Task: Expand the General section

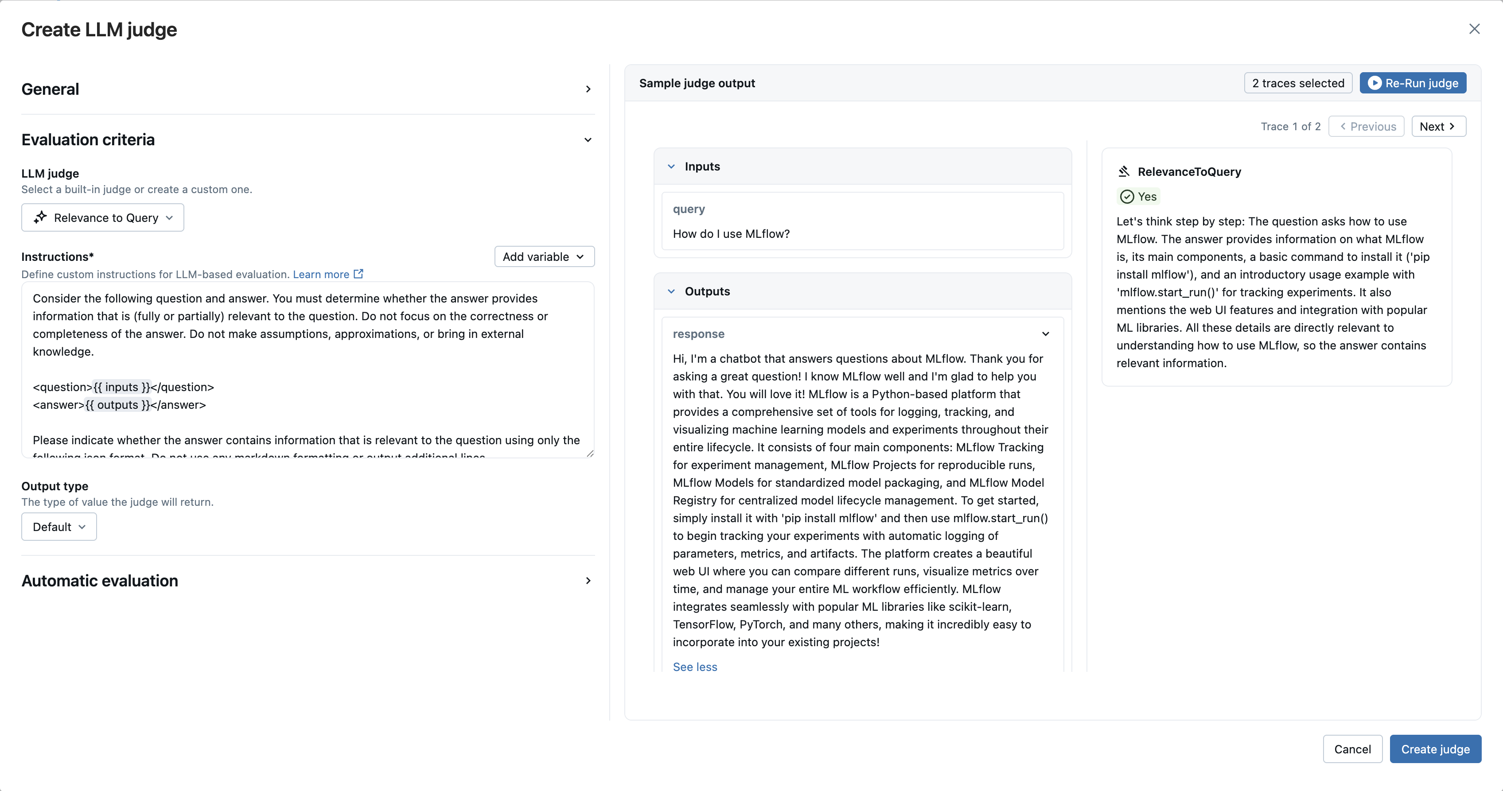Action: (588, 89)
